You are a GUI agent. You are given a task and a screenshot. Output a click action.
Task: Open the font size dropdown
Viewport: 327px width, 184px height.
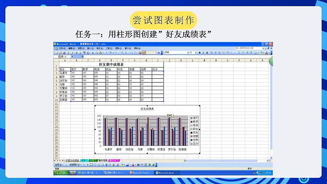click(196, 53)
